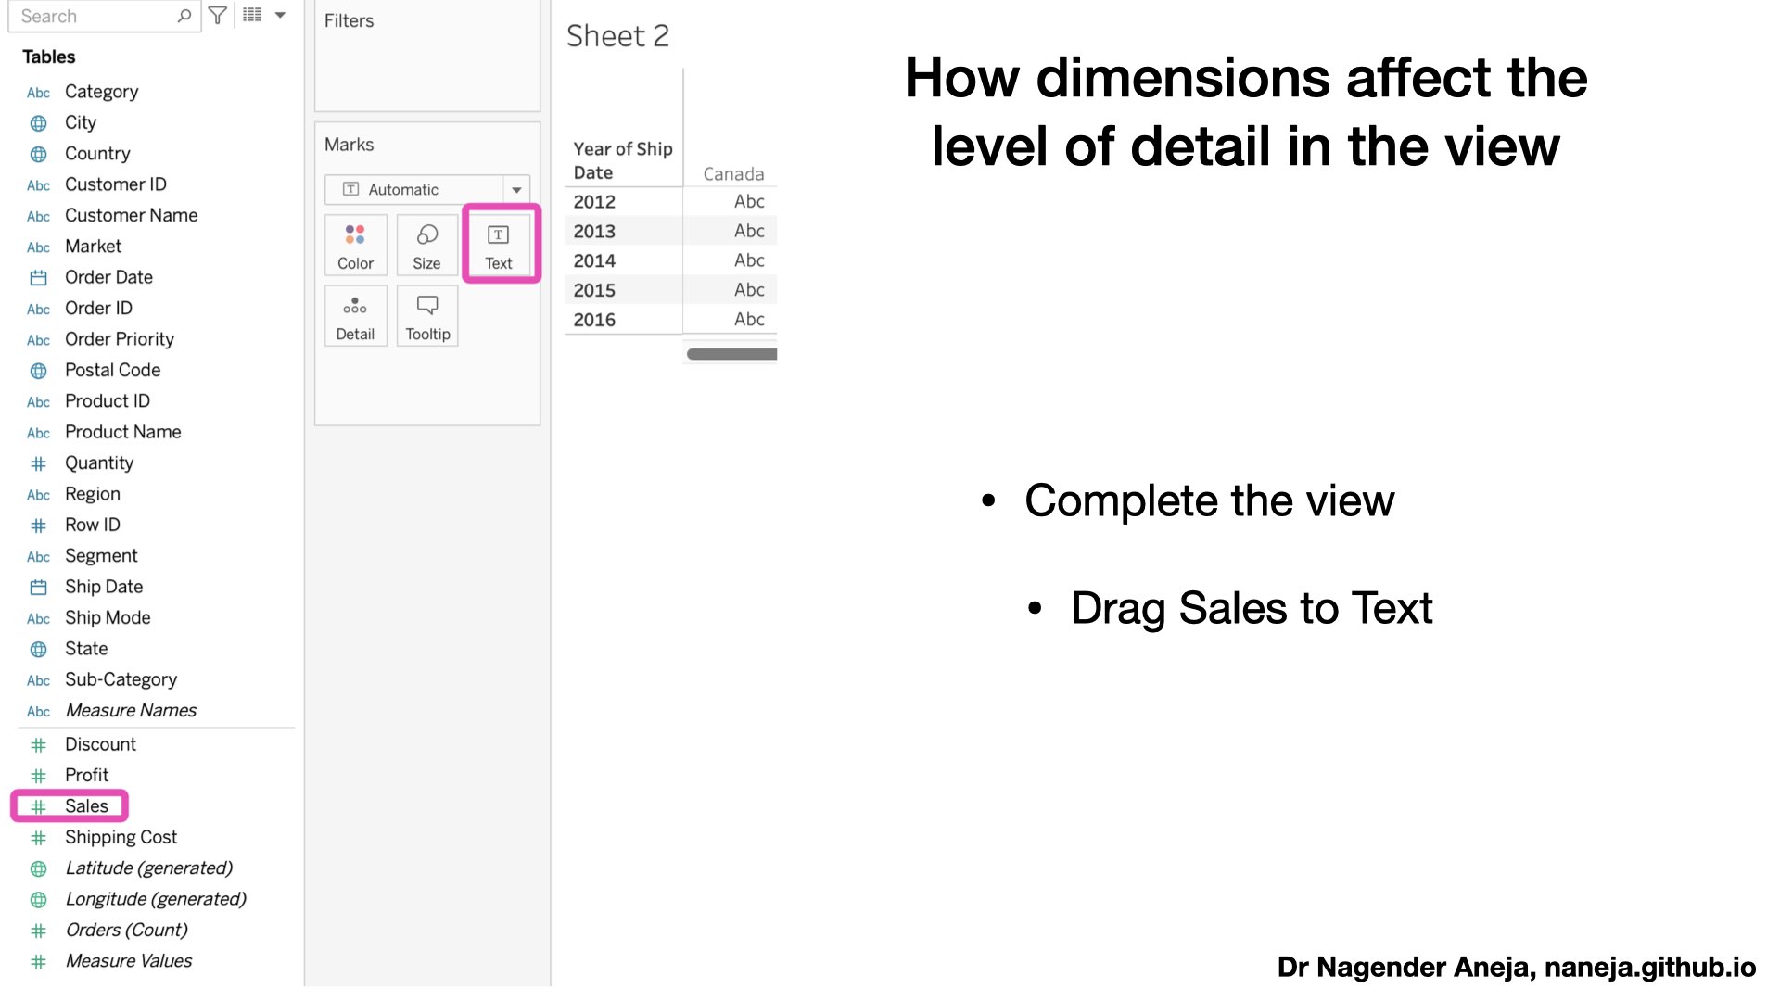Select the 2014 row label

pos(594,261)
